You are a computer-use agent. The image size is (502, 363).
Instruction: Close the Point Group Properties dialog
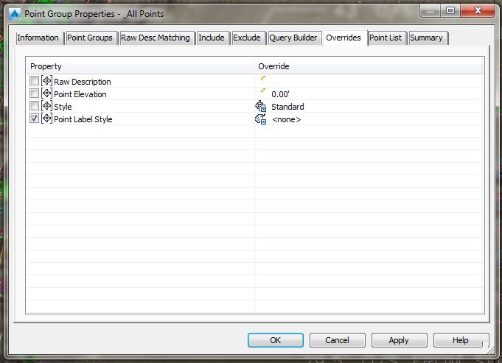click(478, 11)
